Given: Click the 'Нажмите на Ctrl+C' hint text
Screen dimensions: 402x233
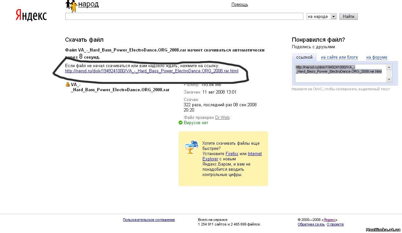Looking at the screenshot, I should point(341,89).
